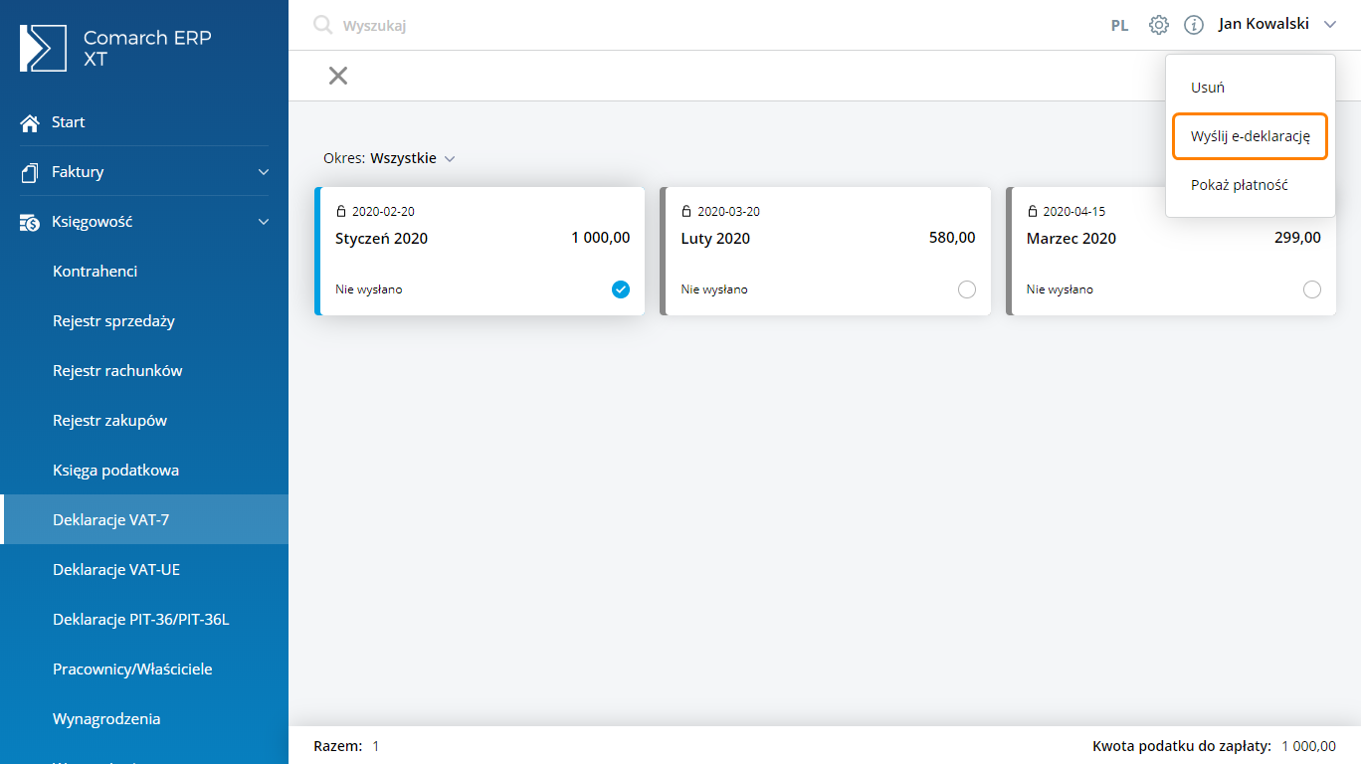Select the Luty 2020 declaration circle
Image resolution: width=1361 pixels, height=764 pixels.
point(966,289)
